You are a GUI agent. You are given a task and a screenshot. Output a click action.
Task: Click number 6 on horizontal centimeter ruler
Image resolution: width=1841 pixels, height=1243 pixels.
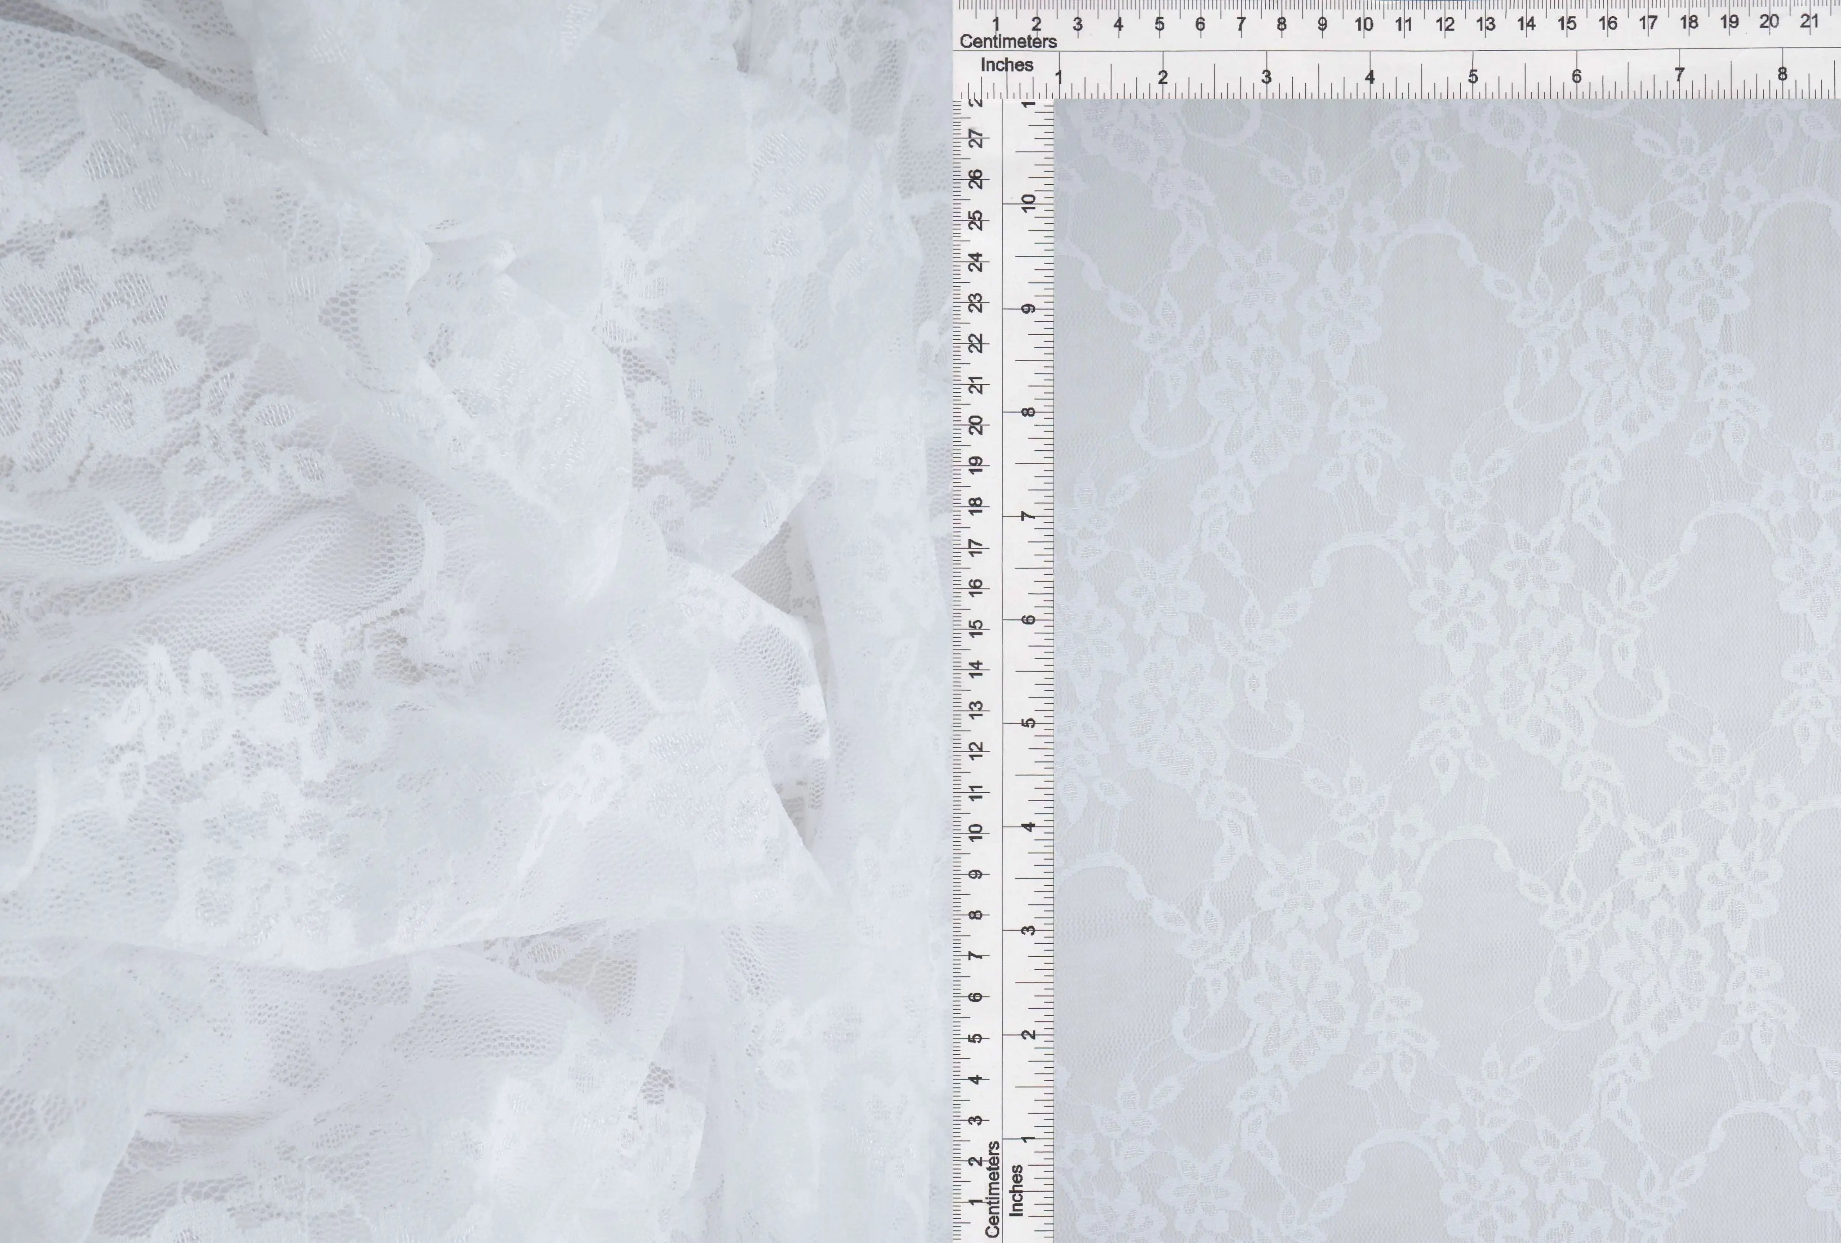(x=1200, y=25)
